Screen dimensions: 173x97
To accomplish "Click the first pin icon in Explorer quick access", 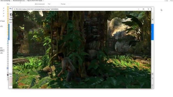I will 4,8.
